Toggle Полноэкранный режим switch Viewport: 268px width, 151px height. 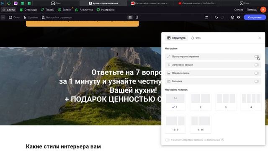tap(257, 57)
